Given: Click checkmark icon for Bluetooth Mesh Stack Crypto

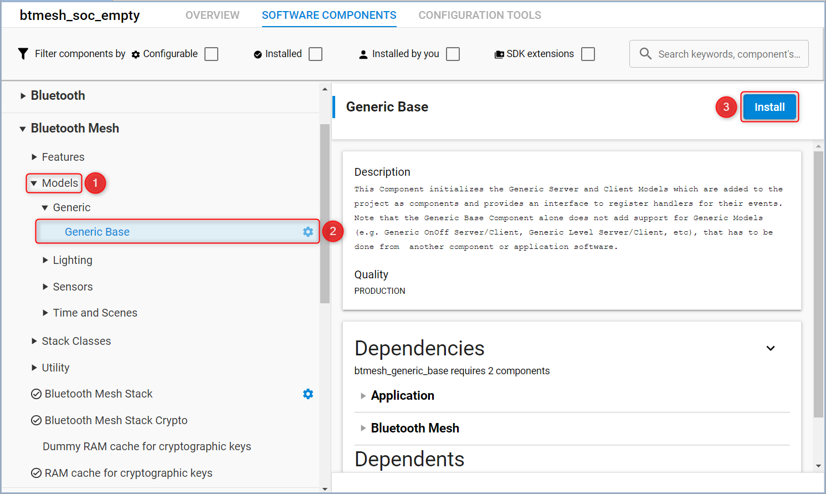Looking at the screenshot, I should [x=36, y=421].
